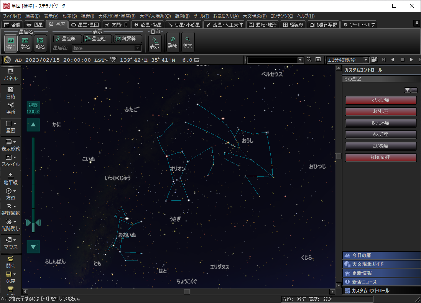Open the 天文現象ガイド panel

point(367,264)
